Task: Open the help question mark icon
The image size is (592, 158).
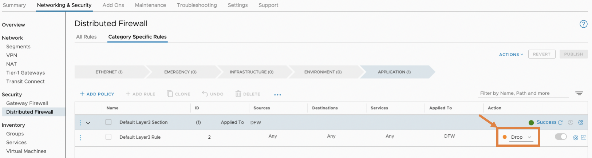Action: pyautogui.click(x=583, y=24)
